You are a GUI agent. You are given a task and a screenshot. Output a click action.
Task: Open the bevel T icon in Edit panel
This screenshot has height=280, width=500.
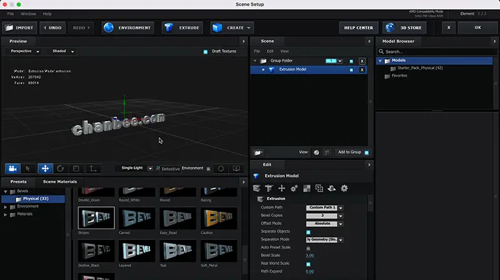[269, 189]
